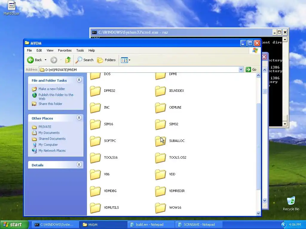Select the VDMDBG folder icon
The width and height of the screenshot is (306, 229).
95,191
